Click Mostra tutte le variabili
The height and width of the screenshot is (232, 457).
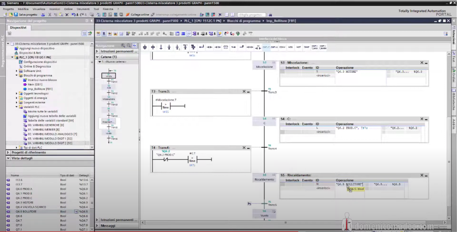[x=43, y=111]
